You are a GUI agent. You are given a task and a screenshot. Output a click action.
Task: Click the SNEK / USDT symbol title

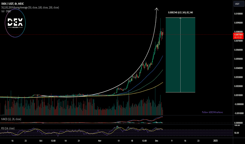coord(13,4)
